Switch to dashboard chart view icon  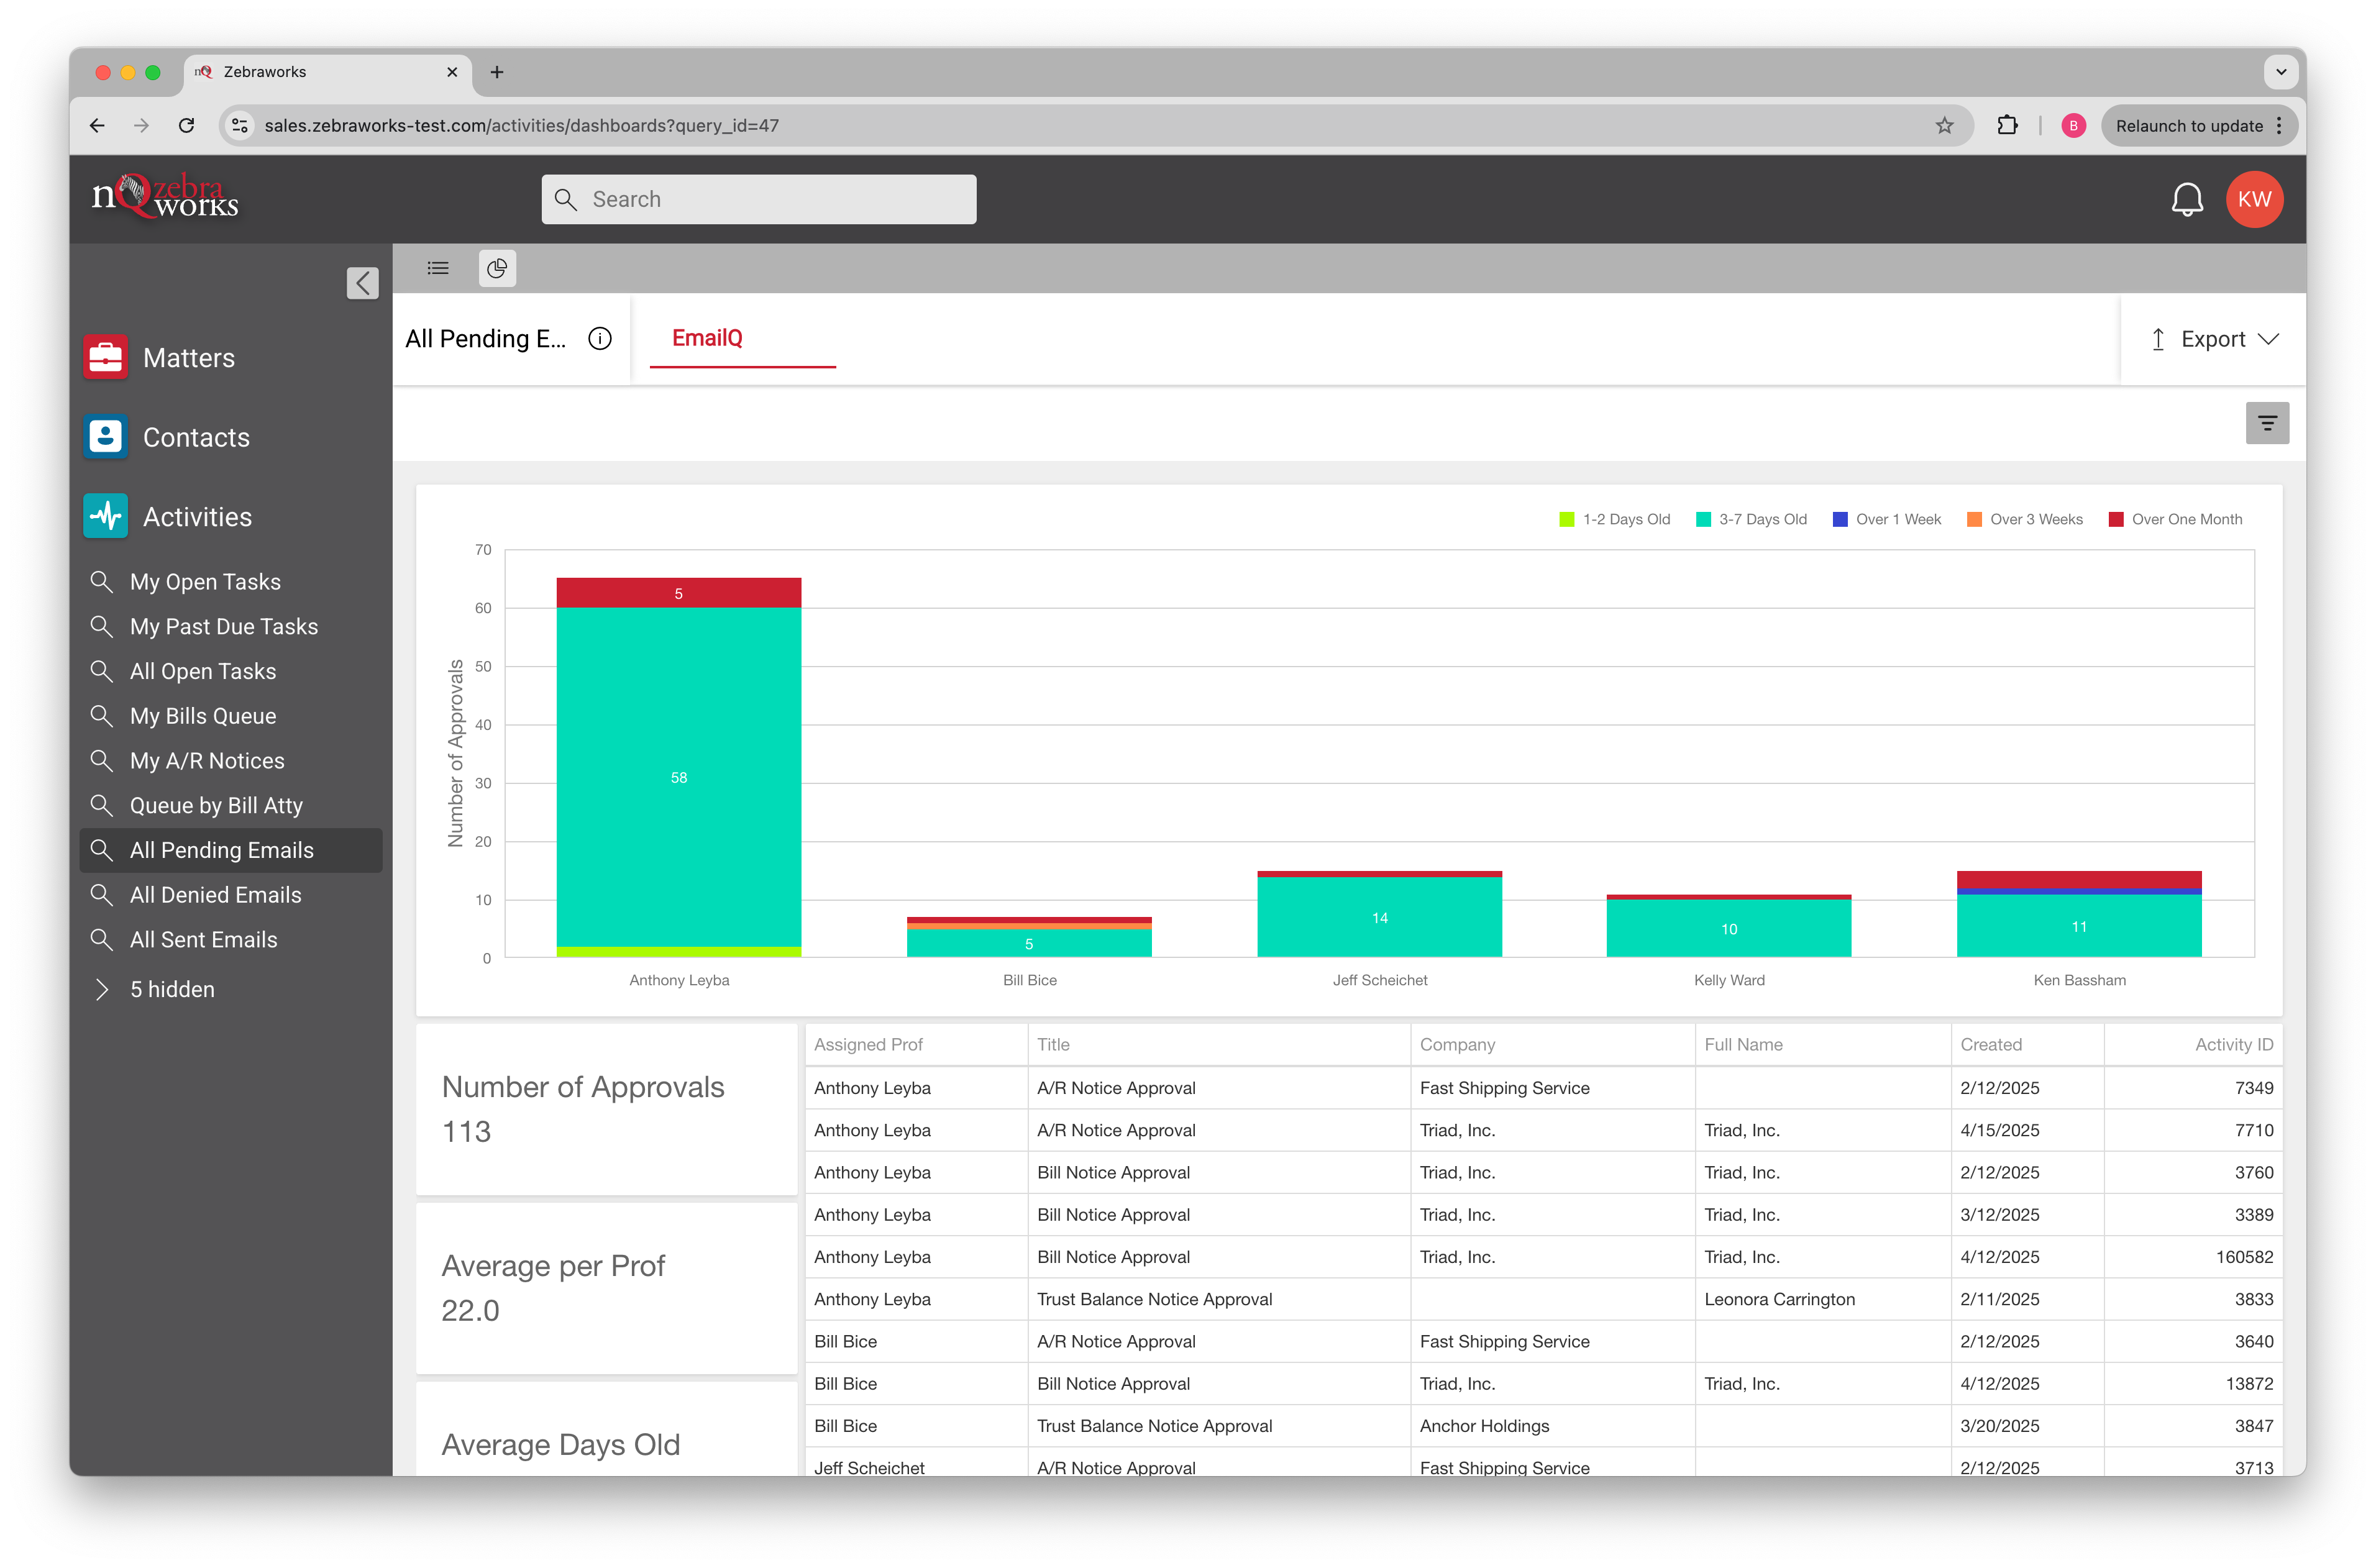pos(497,268)
